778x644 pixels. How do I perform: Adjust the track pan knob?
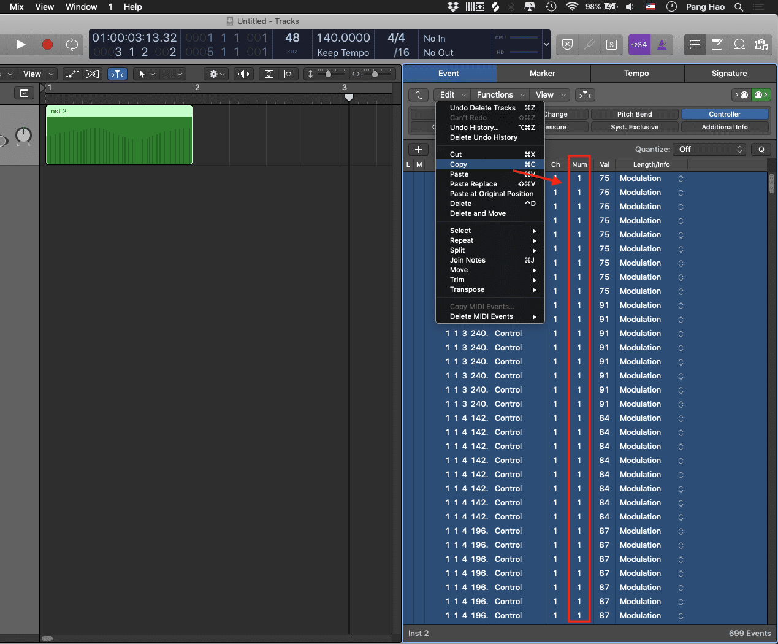[23, 135]
